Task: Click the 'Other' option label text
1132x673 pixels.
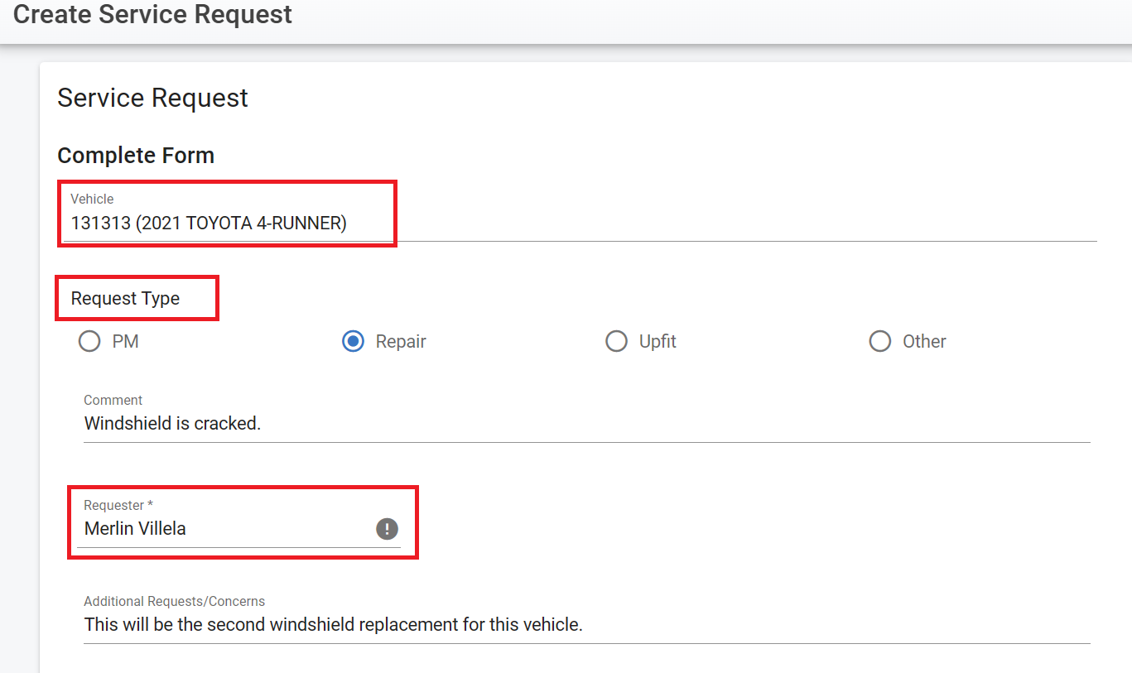Action: point(924,341)
